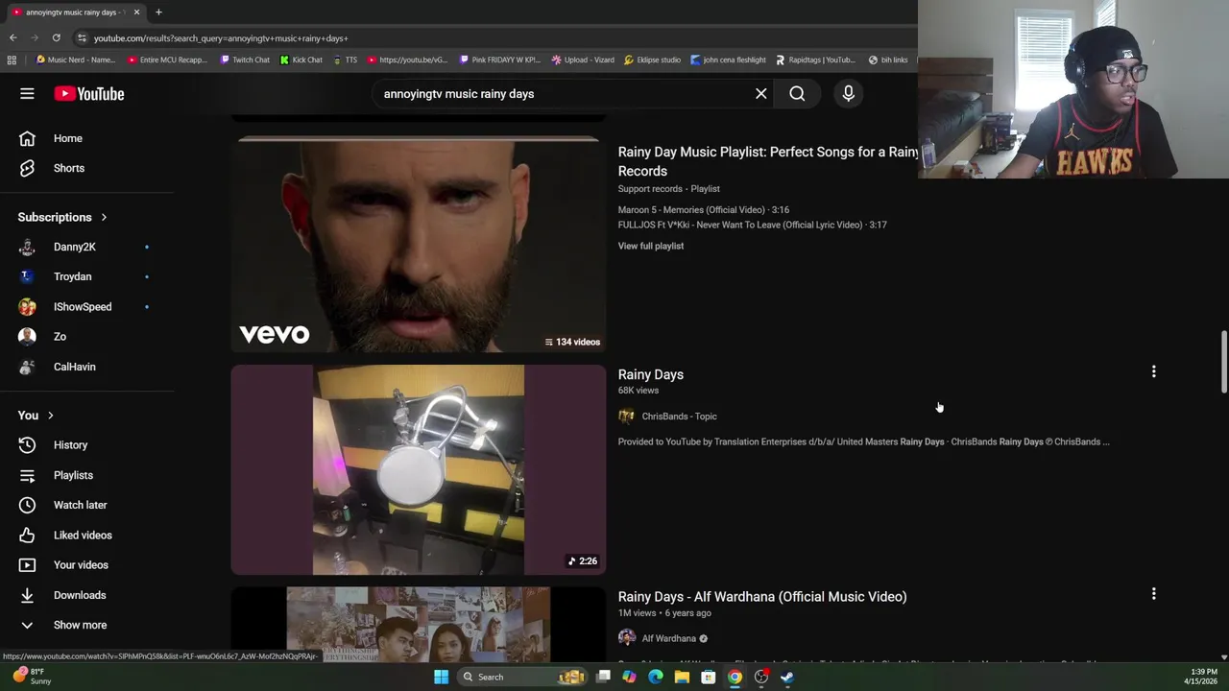Go to the YouTube logo homepage

click(88, 93)
